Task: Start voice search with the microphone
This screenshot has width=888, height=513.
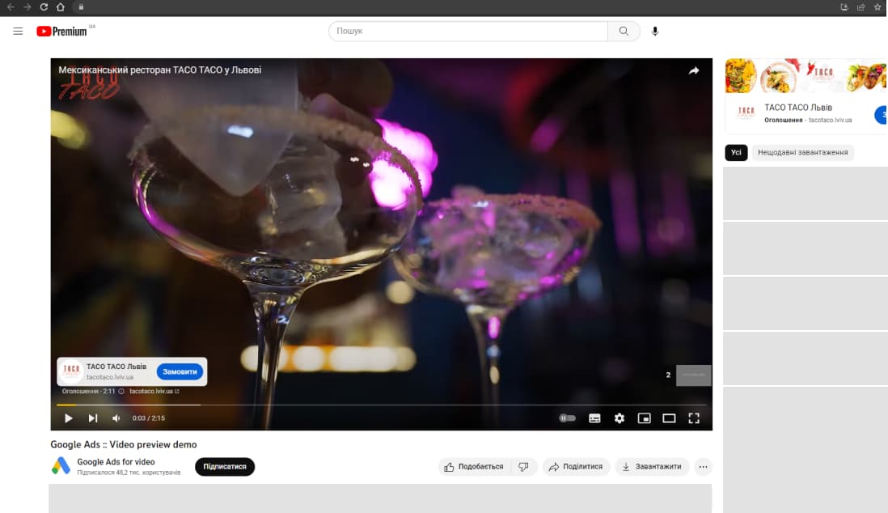Action: click(x=655, y=31)
